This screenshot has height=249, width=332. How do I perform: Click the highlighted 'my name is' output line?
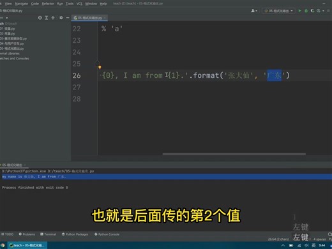(166, 177)
